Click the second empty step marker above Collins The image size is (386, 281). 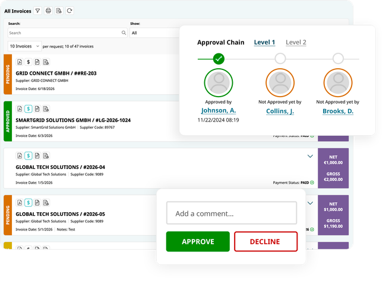280,59
